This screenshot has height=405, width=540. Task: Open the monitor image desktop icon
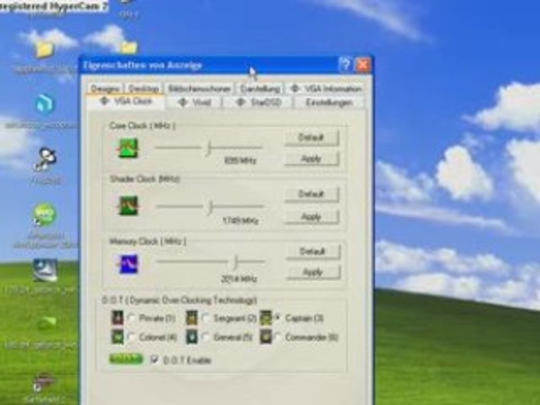tap(45, 271)
